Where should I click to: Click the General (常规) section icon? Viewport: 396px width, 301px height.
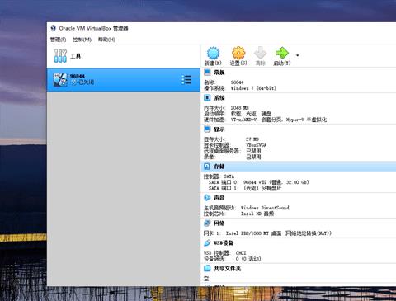207,73
